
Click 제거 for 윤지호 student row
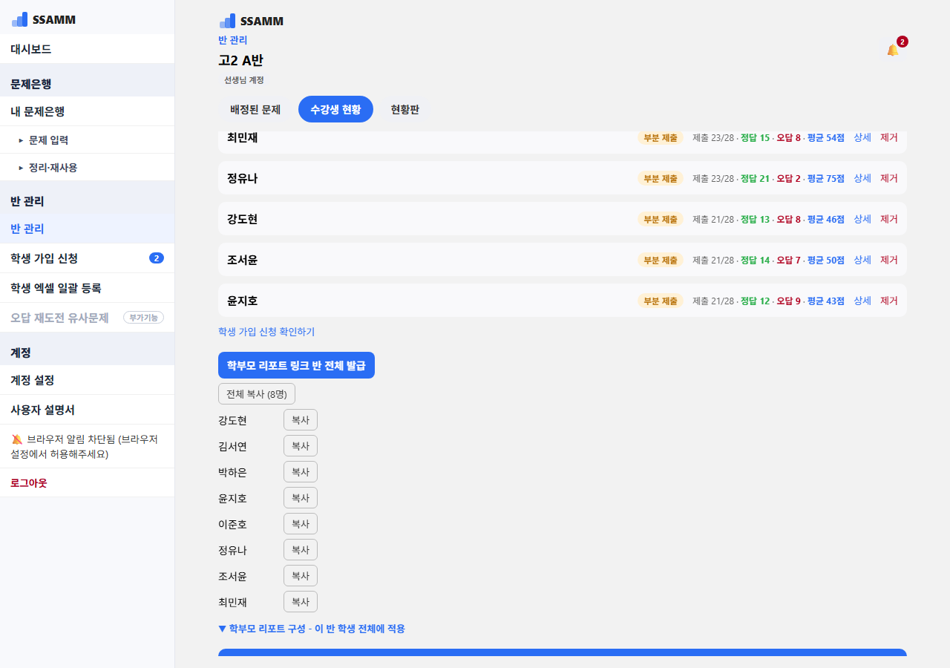pos(889,301)
